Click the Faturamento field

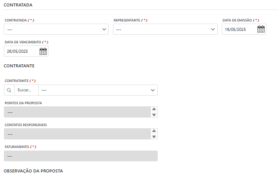coord(81,156)
